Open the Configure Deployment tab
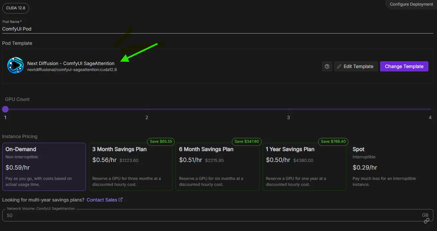This screenshot has width=437, height=231. pyautogui.click(x=411, y=4)
